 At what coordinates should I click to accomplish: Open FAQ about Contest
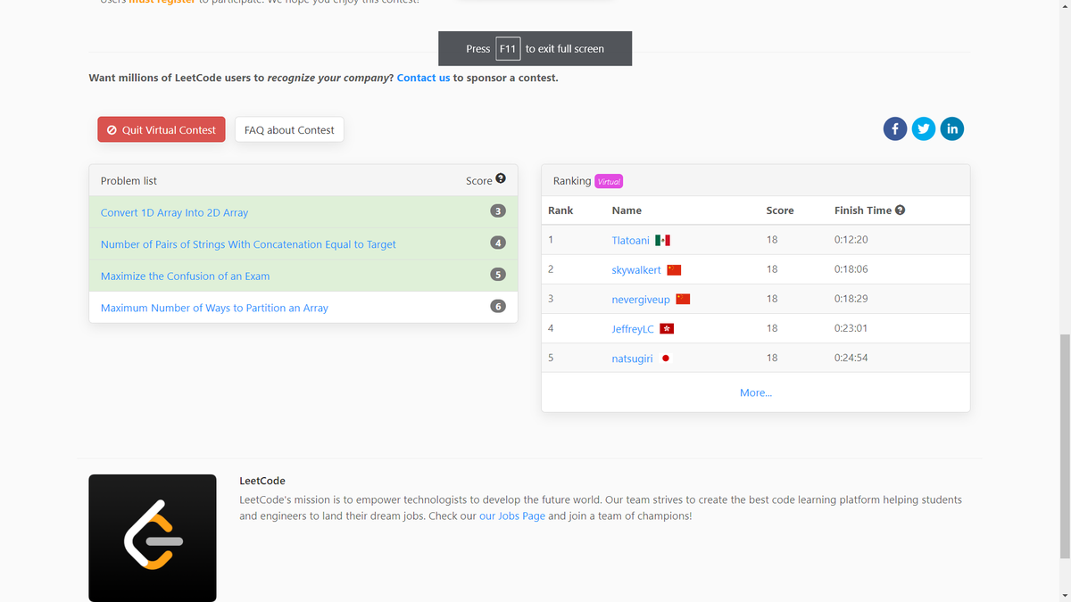coord(289,129)
